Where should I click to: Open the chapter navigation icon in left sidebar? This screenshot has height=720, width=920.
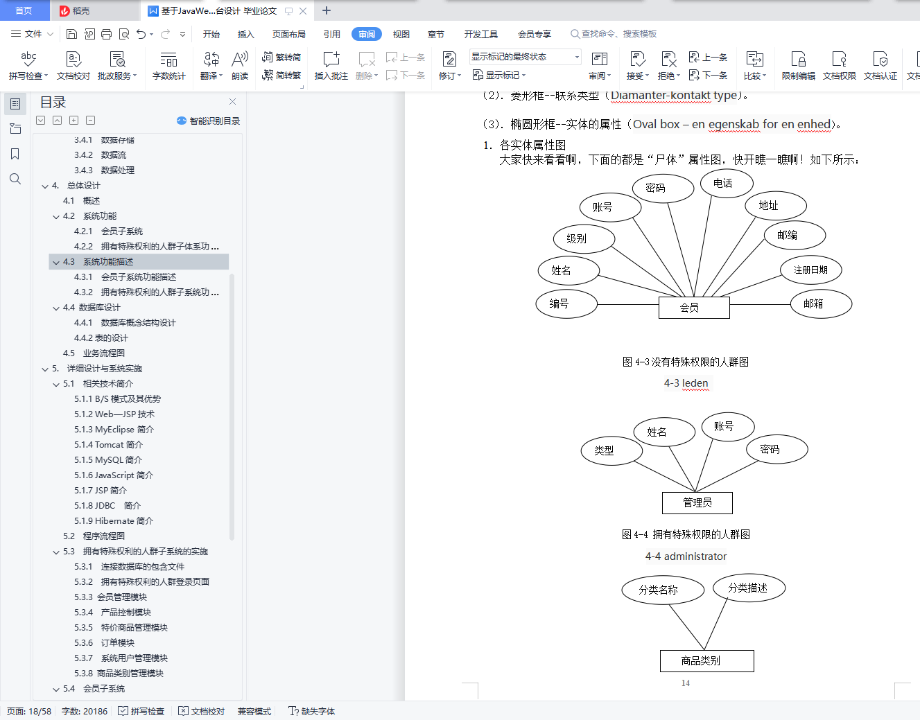pyautogui.click(x=15, y=129)
